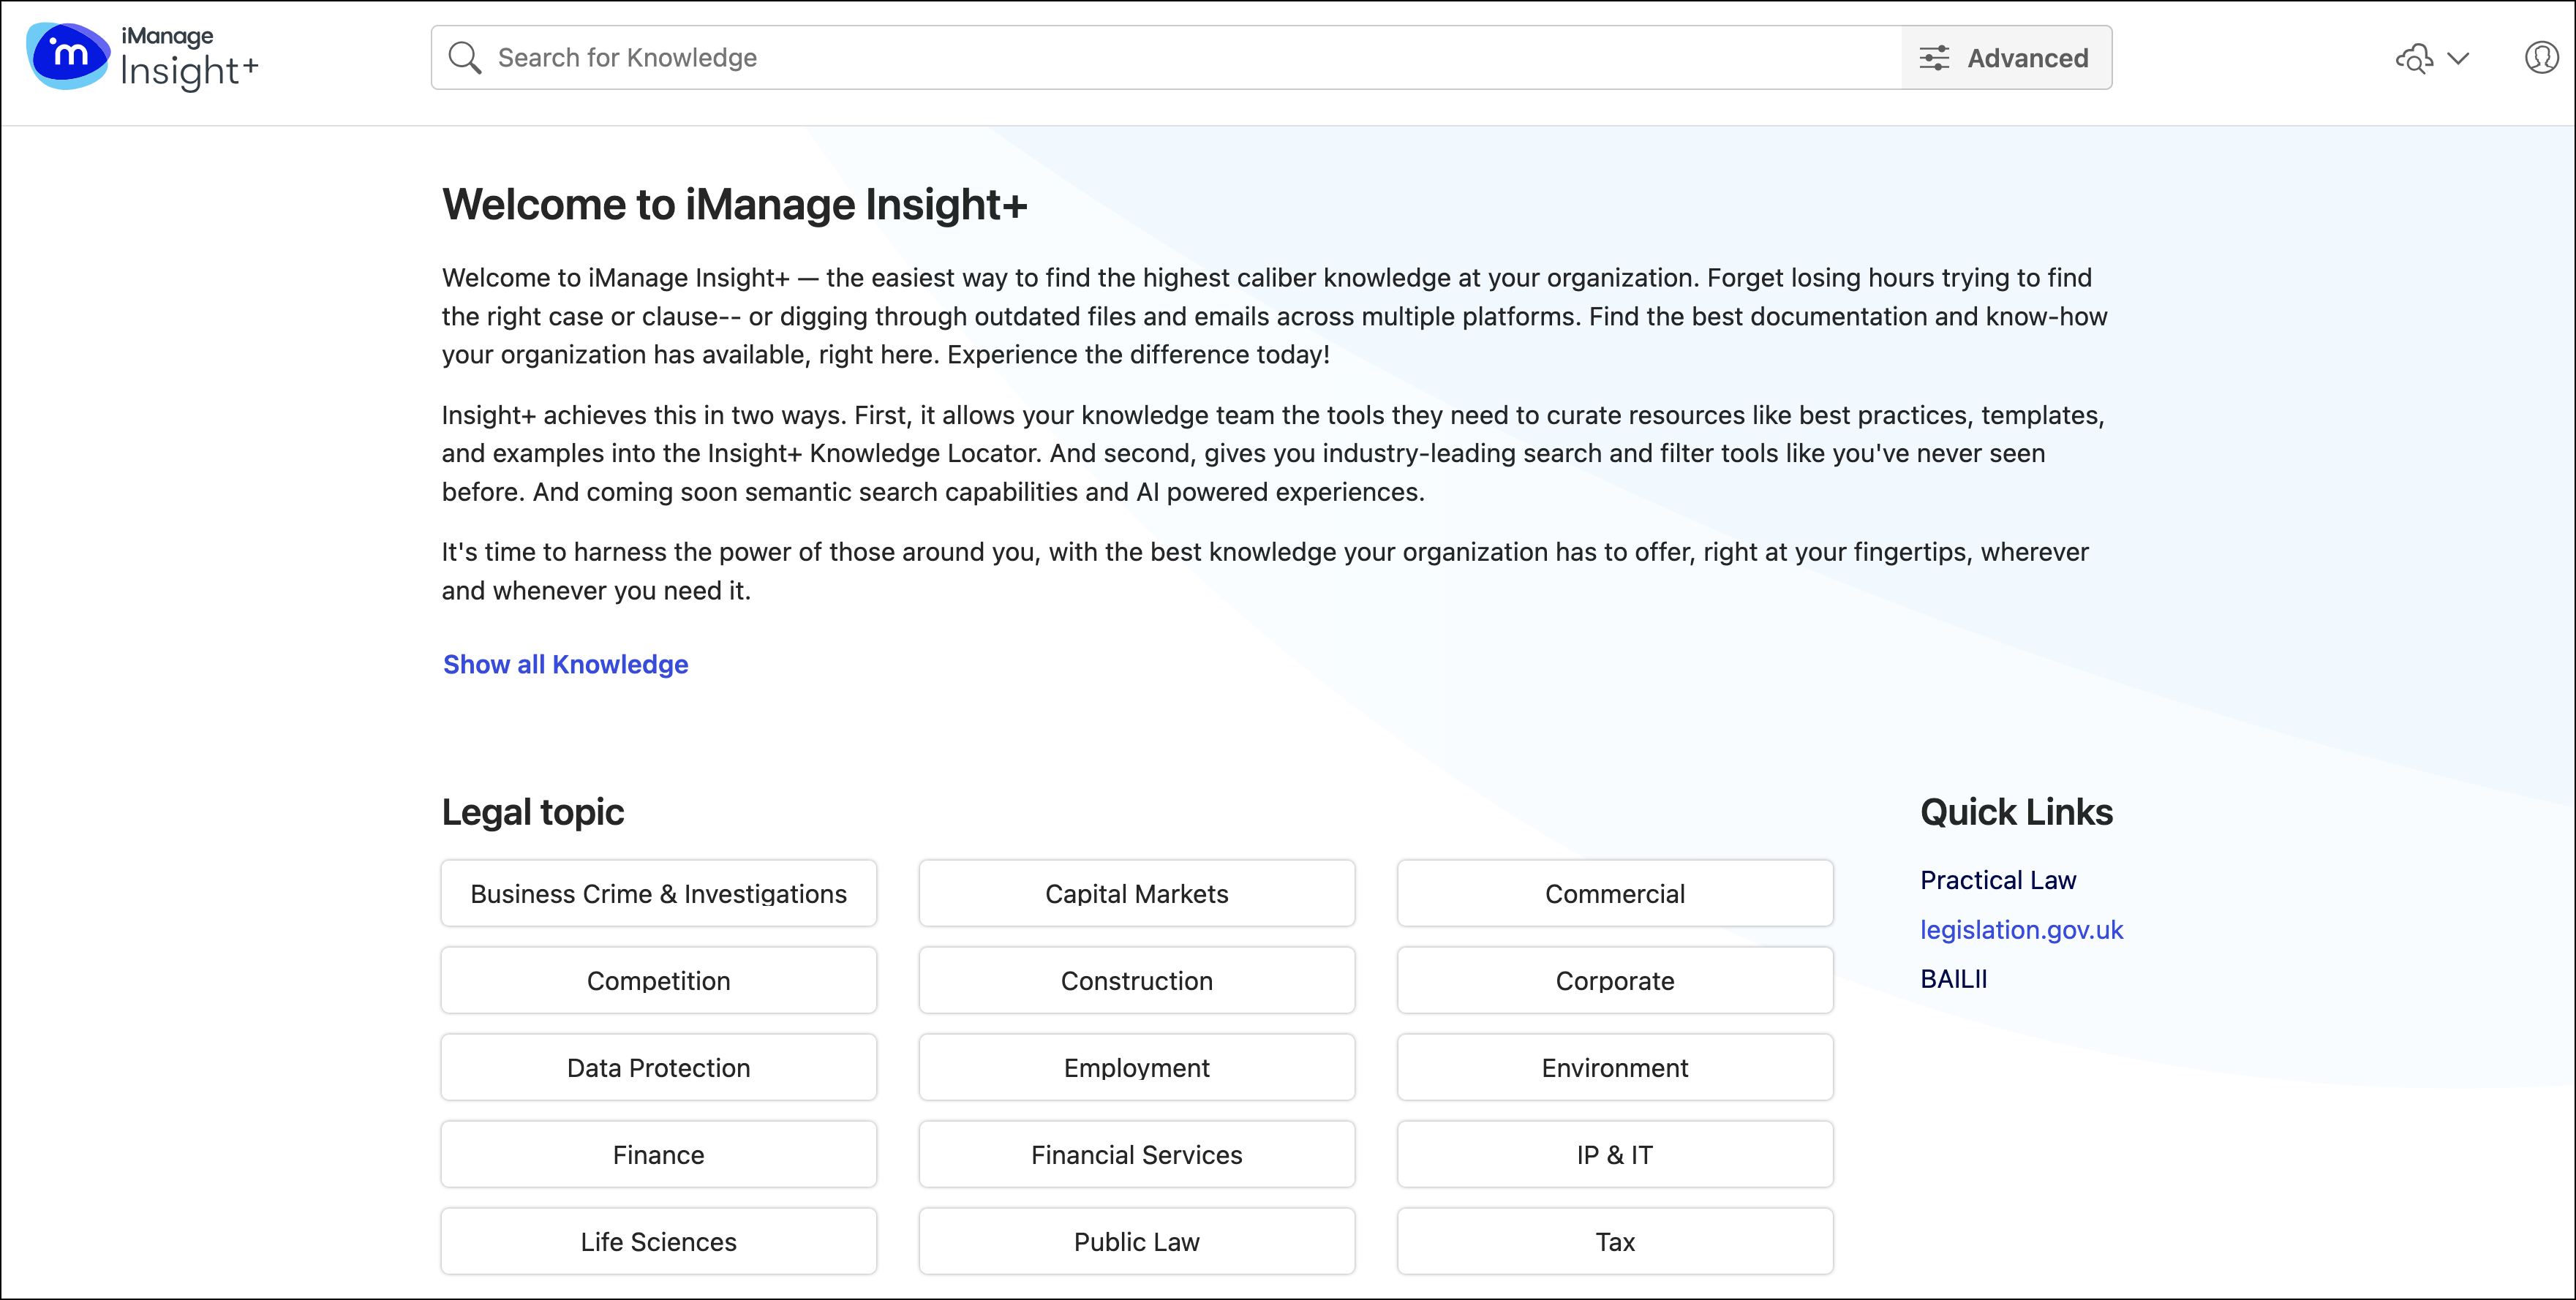This screenshot has height=1300, width=2576.
Task: Open the Tax legal topic
Action: (1614, 1242)
